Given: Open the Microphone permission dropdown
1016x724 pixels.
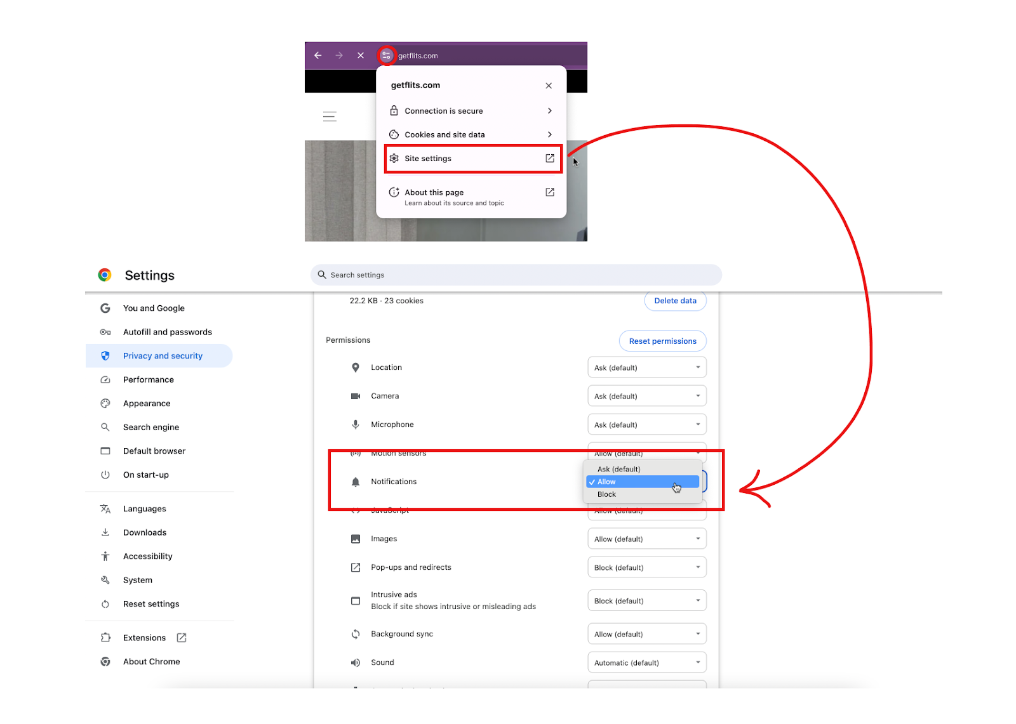Looking at the screenshot, I should click(647, 425).
